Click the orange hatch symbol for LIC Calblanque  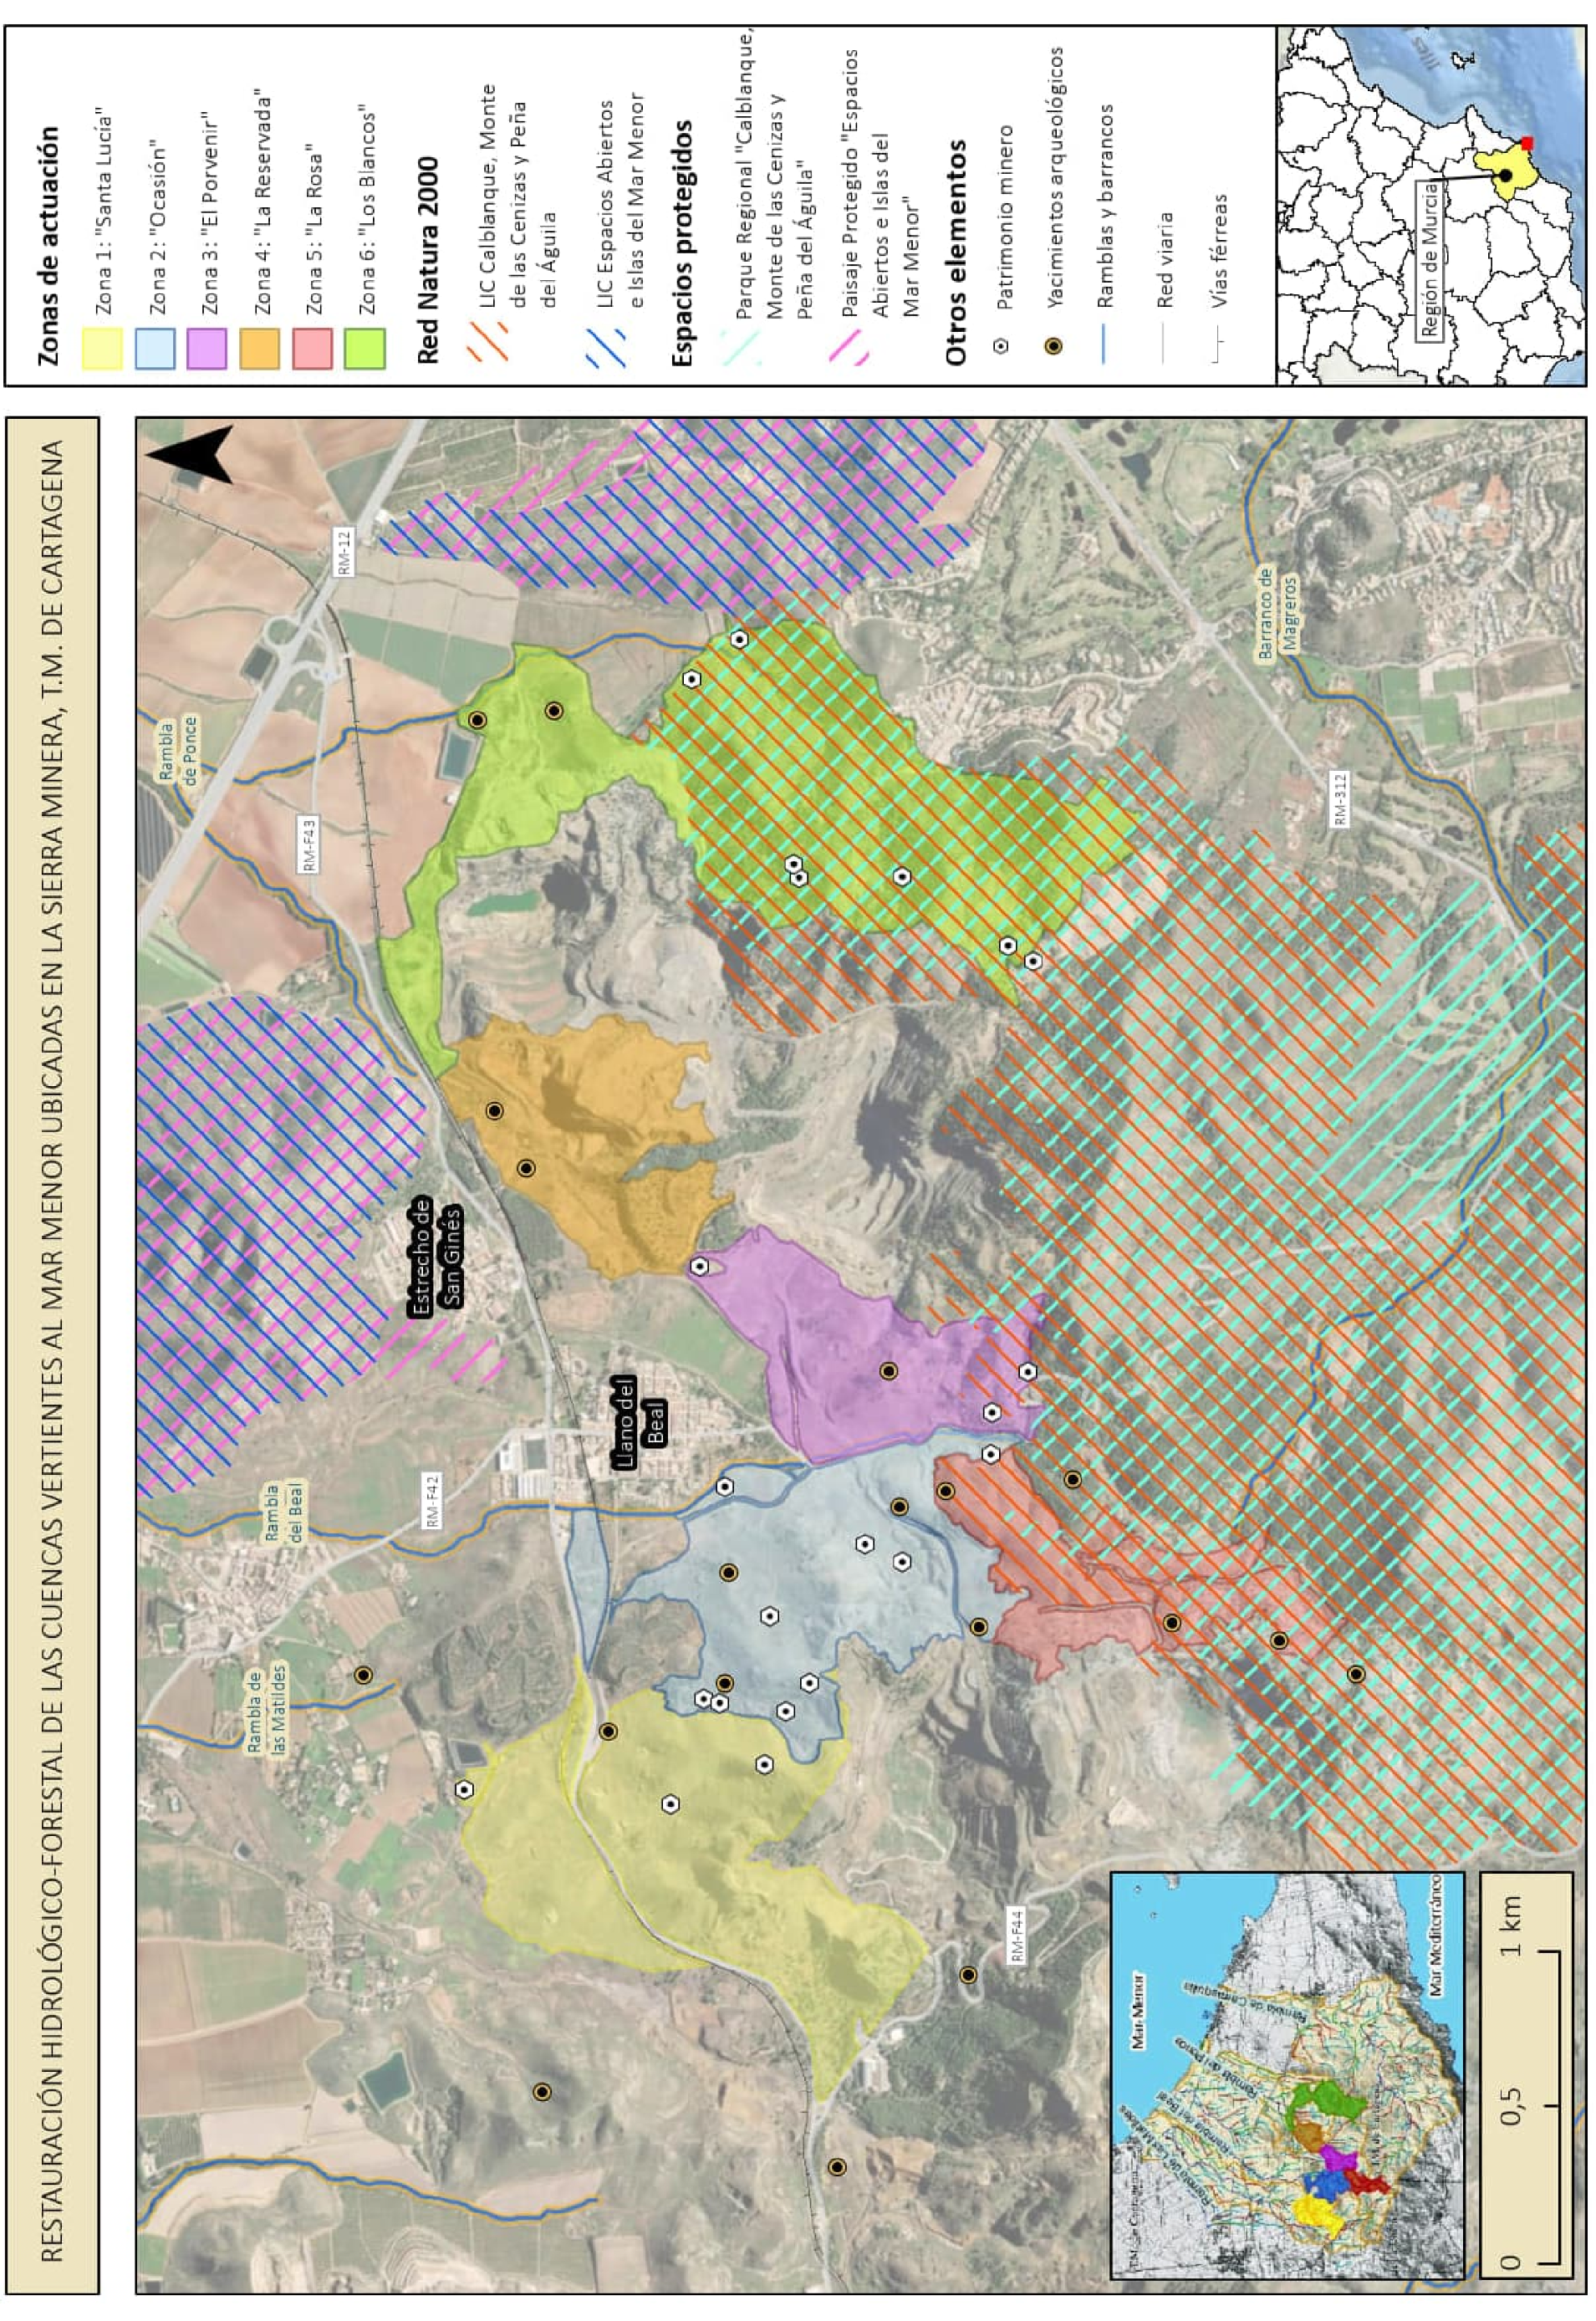tap(487, 340)
